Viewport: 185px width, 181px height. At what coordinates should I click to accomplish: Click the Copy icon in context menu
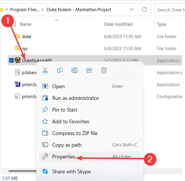[60, 70]
